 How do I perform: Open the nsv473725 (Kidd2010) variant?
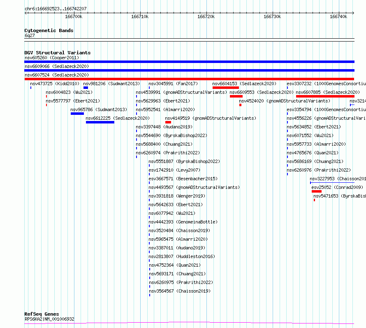(55, 84)
